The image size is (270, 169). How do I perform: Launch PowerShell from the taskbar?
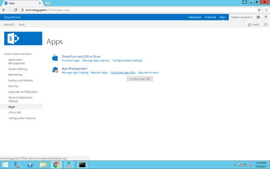pos(30,165)
